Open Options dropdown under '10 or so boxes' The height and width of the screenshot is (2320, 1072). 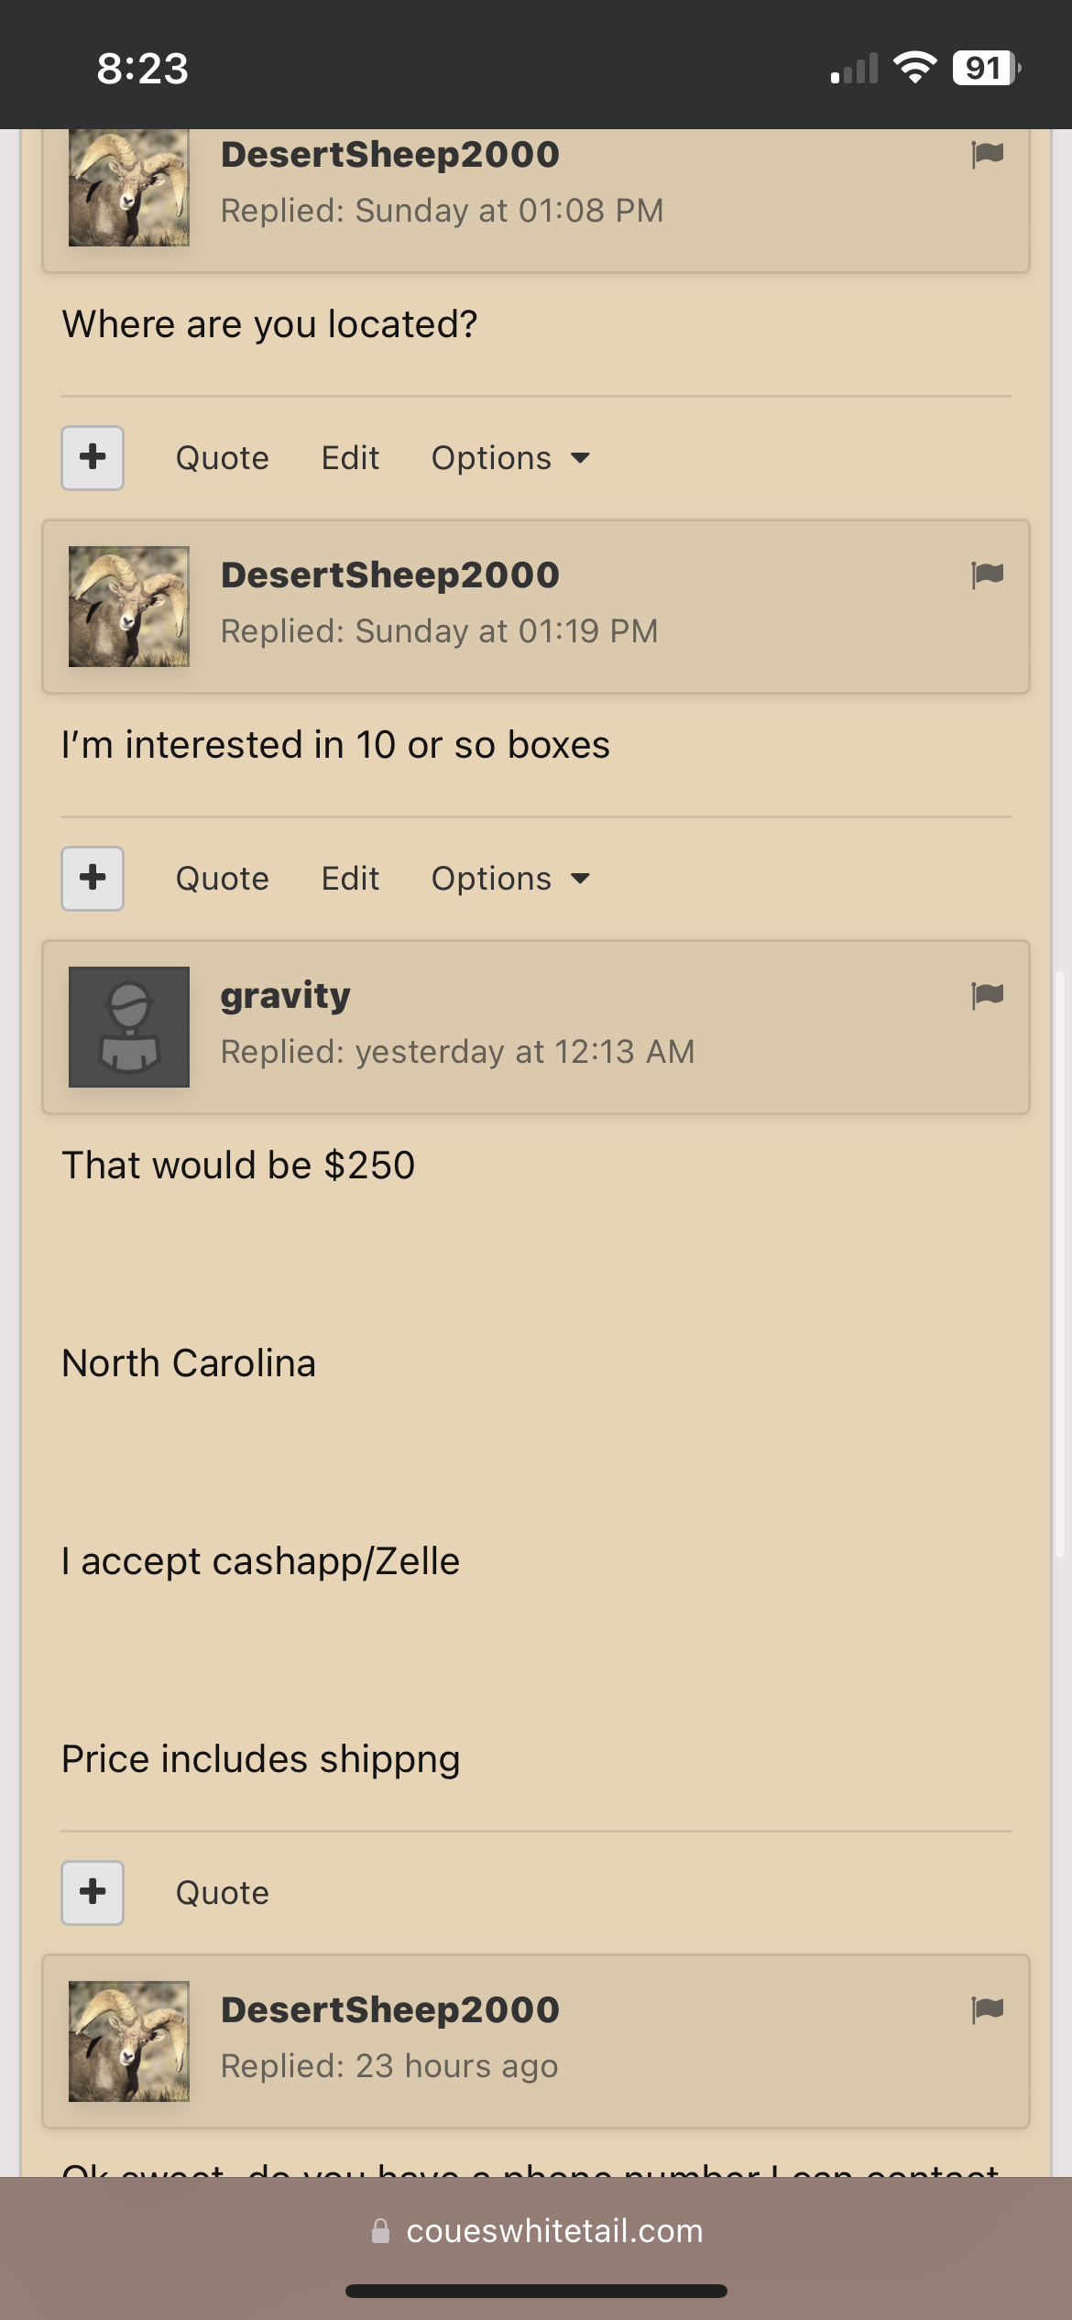pos(510,879)
